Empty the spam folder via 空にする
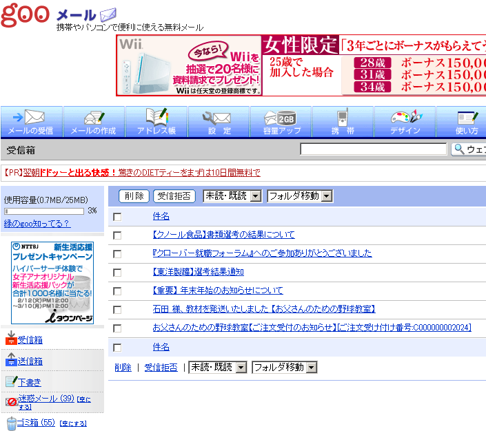Image resolution: width=486 pixels, height=433 pixels. point(83,399)
